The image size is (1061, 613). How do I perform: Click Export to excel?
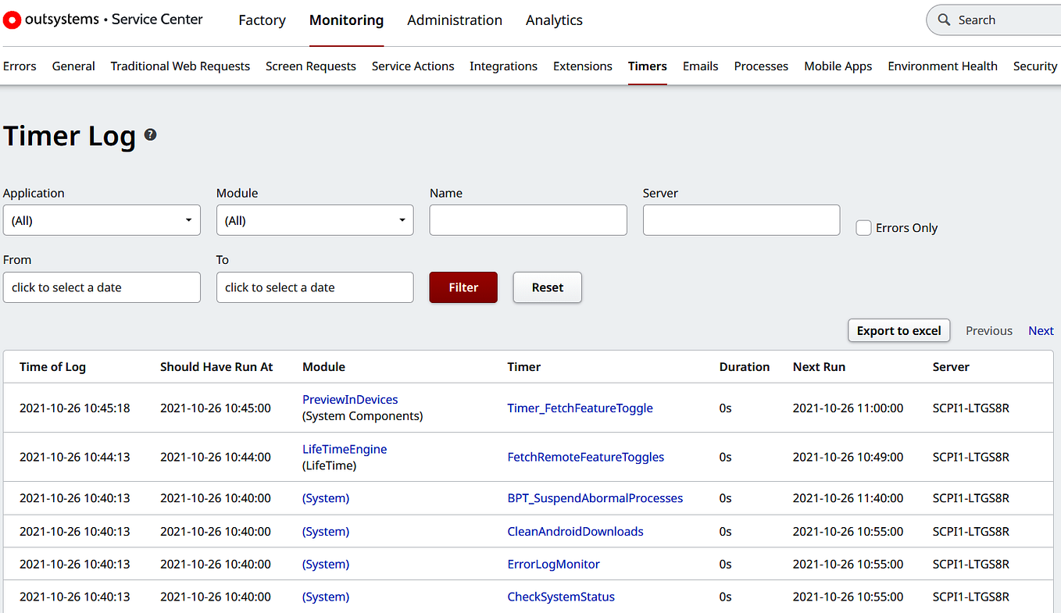point(898,330)
